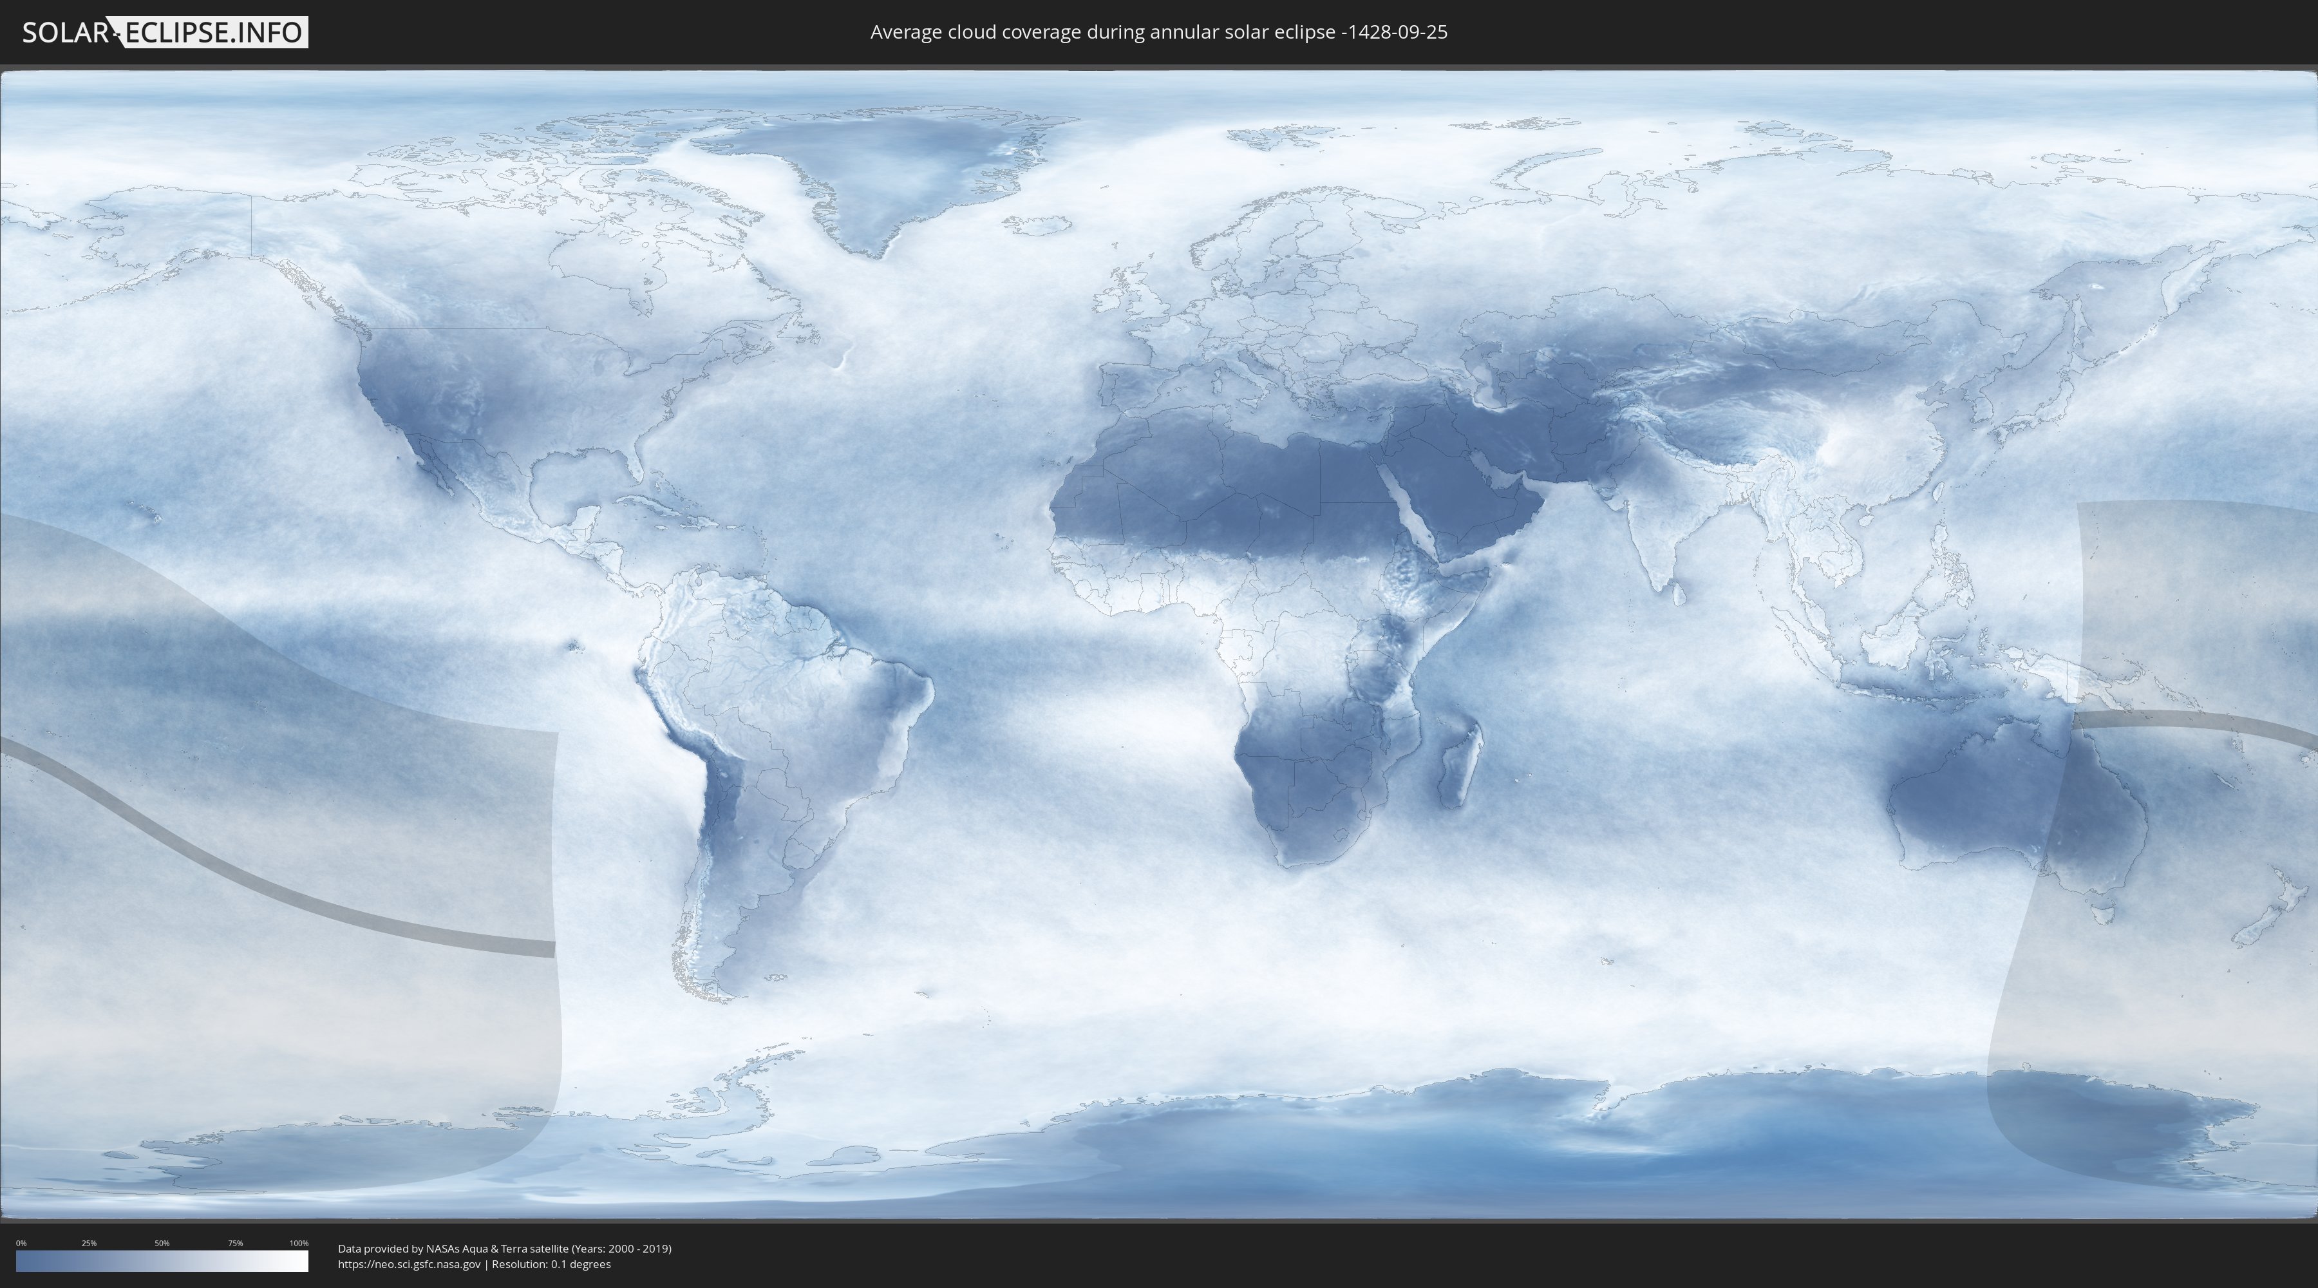Image resolution: width=2318 pixels, height=1288 pixels.
Task: Click the 75% legend label
Action: coord(235,1243)
